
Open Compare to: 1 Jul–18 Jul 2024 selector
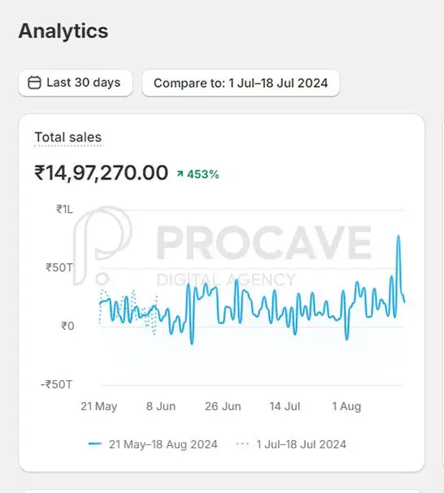coord(241,83)
